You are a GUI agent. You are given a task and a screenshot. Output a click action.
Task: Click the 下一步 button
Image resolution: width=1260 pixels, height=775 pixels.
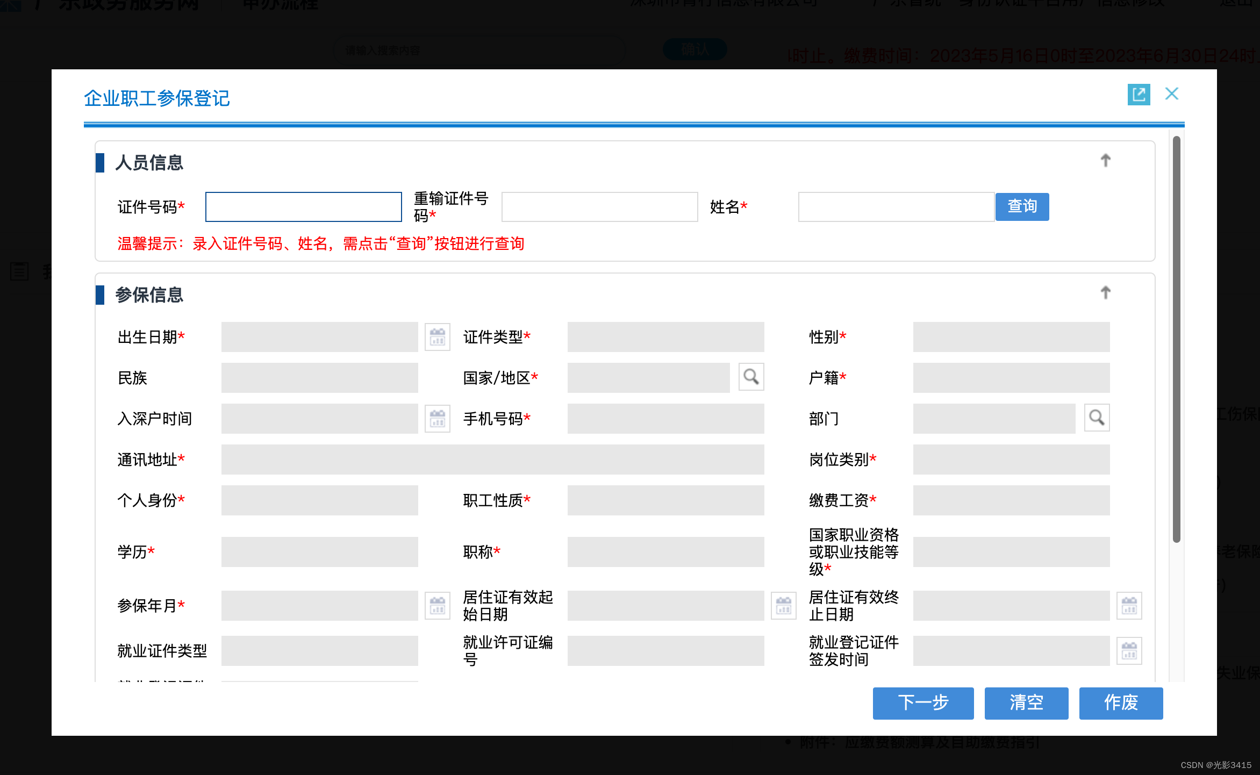[923, 703]
